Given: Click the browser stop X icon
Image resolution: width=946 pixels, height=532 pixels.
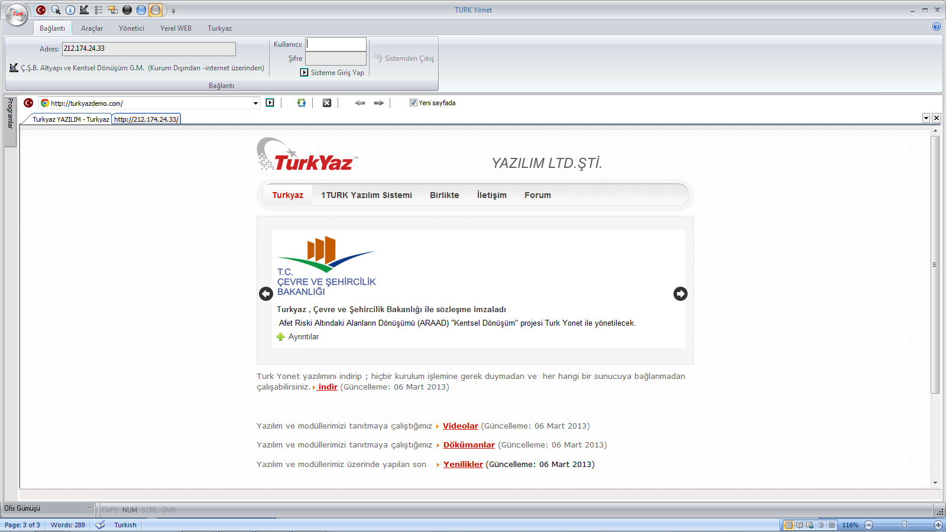Looking at the screenshot, I should click(327, 103).
